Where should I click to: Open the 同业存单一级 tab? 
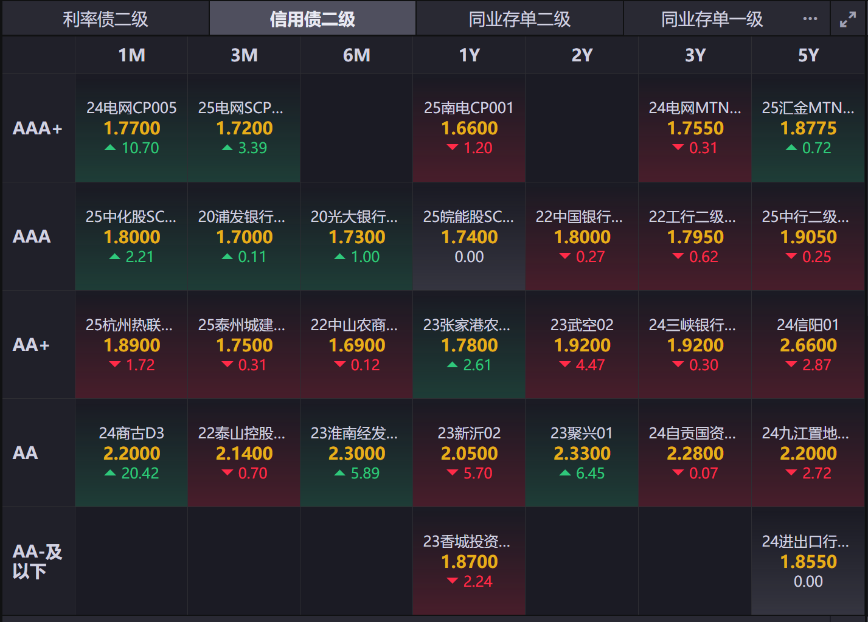coord(712,19)
